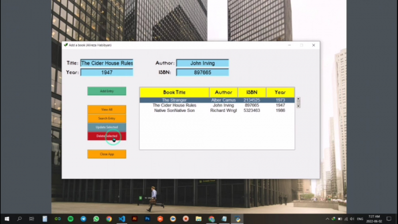Viewport: 398px width, 224px height.
Task: Open Adobe Photoshop from taskbar
Action: [x=147, y=219]
